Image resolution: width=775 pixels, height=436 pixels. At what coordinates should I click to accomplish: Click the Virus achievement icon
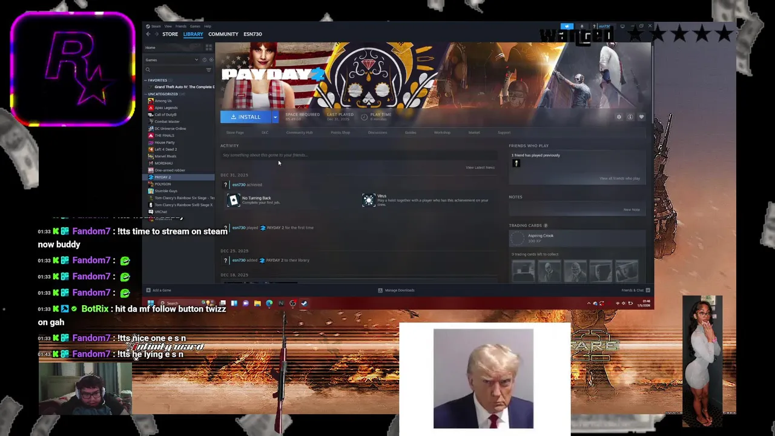pyautogui.click(x=369, y=200)
